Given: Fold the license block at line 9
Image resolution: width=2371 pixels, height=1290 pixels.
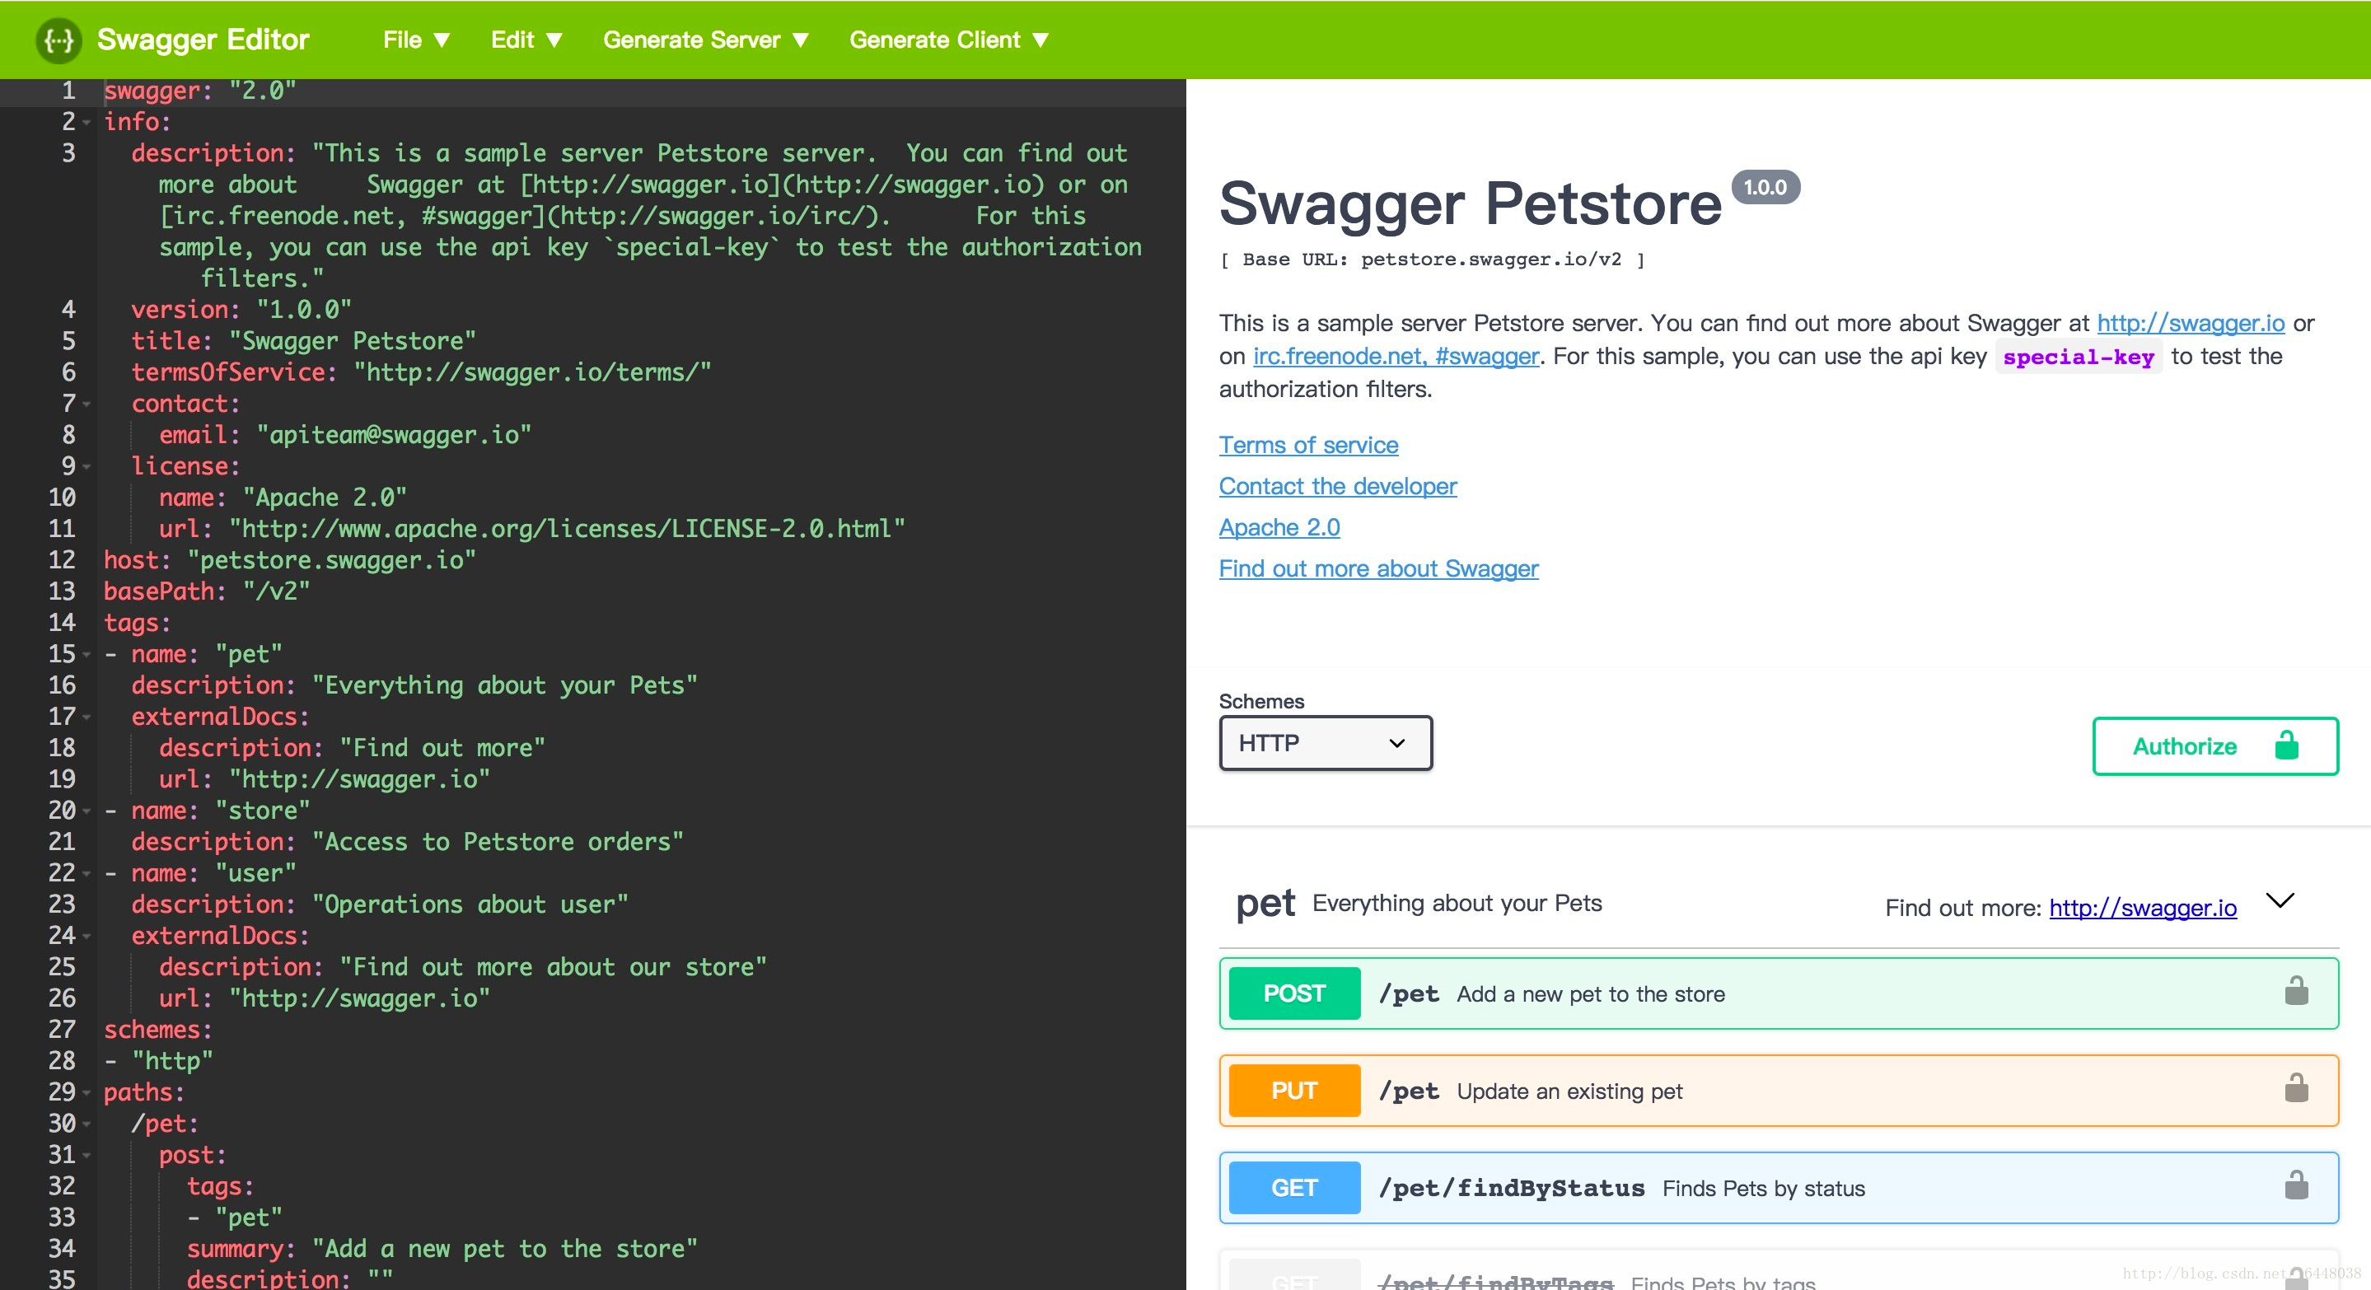Looking at the screenshot, I should 87,466.
